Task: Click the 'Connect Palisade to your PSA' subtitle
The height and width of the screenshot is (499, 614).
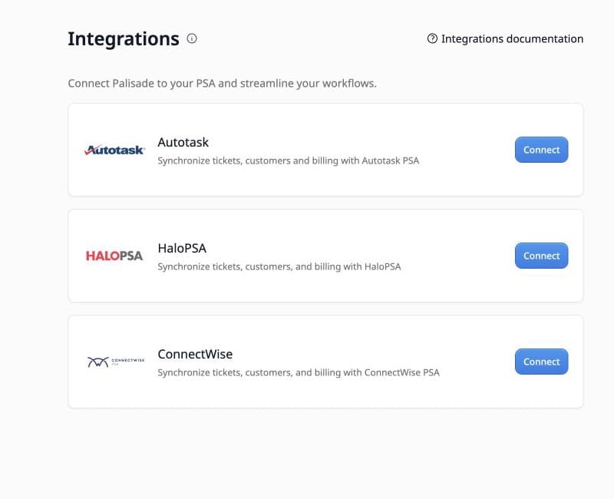Action: point(222,84)
